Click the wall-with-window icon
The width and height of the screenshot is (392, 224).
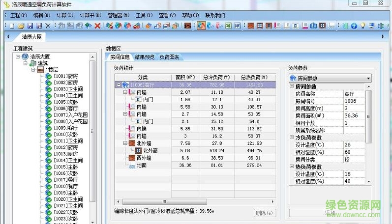(269, 26)
